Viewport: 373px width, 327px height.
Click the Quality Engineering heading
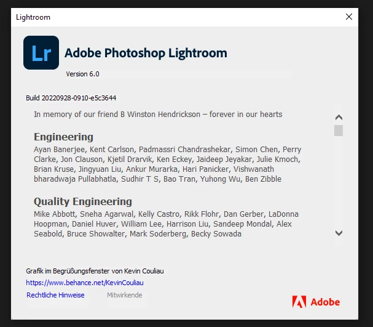[x=83, y=201]
